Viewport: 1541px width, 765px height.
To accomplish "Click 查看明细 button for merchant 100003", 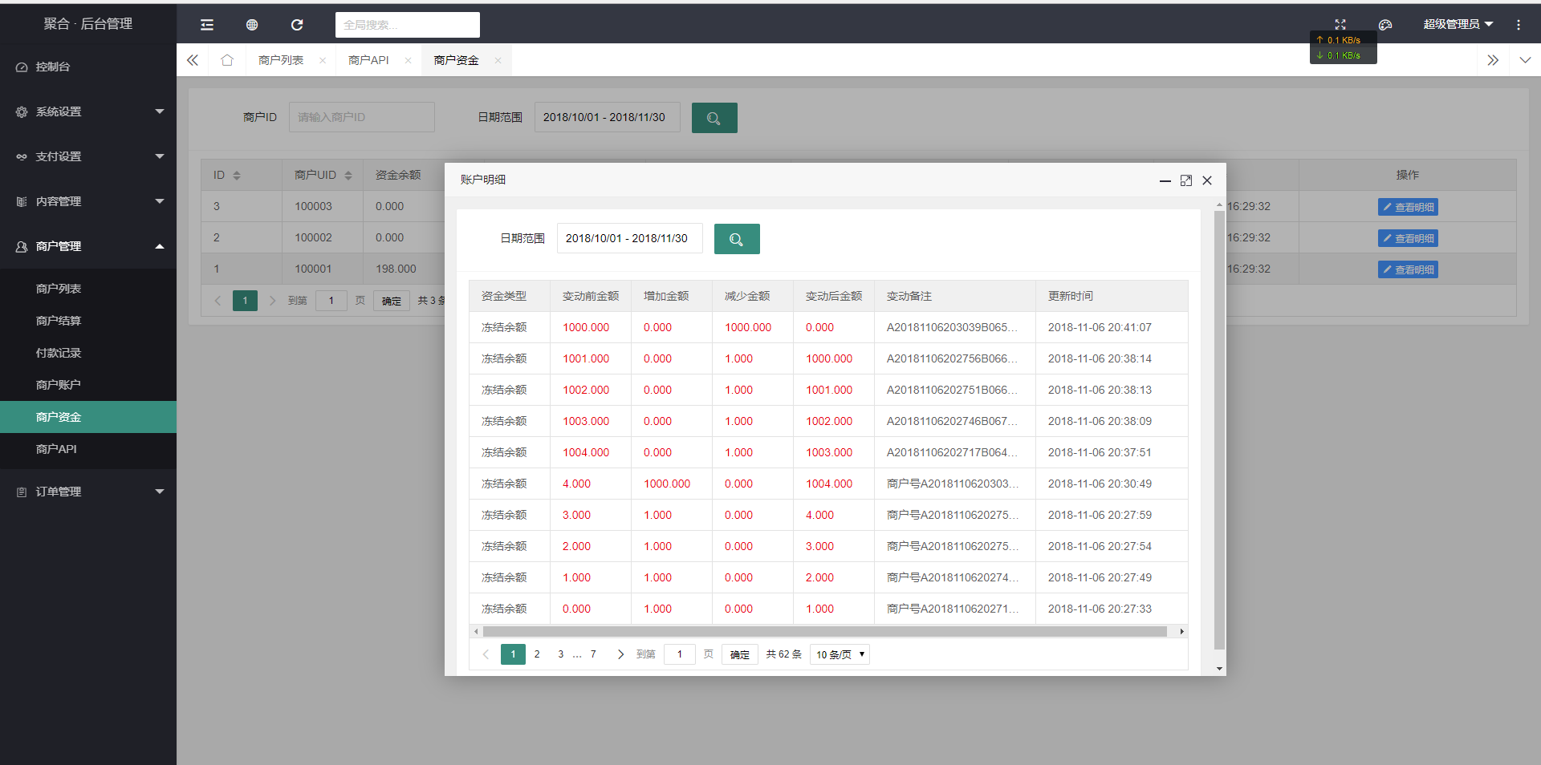I will click(x=1408, y=207).
